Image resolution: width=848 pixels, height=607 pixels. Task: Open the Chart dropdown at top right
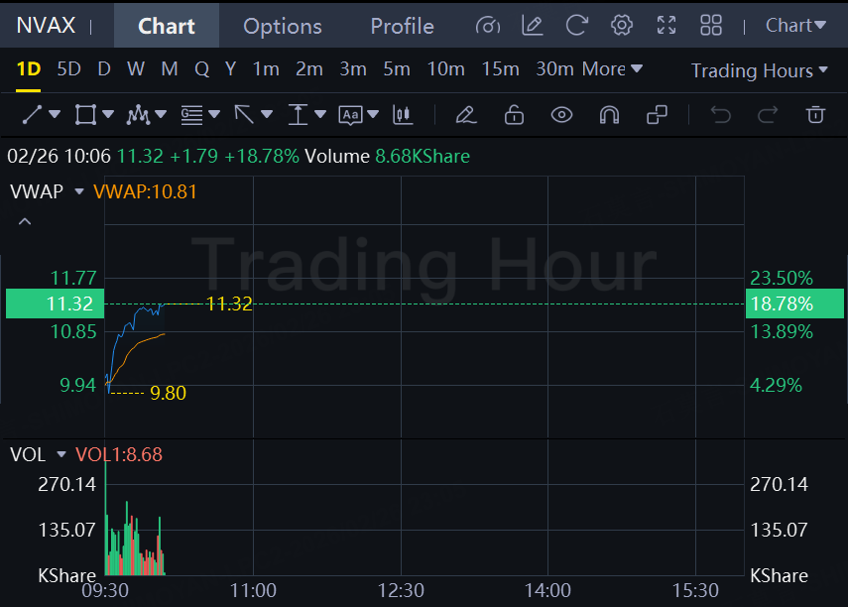(795, 26)
